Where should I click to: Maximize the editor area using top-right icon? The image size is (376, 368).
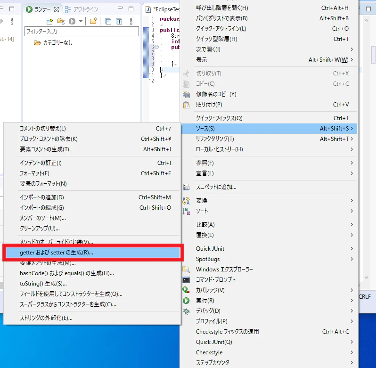[x=368, y=9]
